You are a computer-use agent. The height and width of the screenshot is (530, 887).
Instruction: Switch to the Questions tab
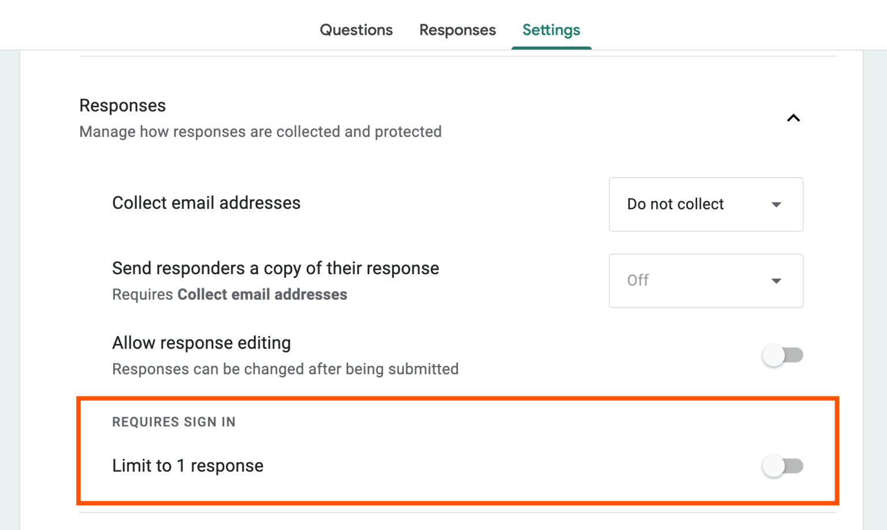click(x=356, y=29)
